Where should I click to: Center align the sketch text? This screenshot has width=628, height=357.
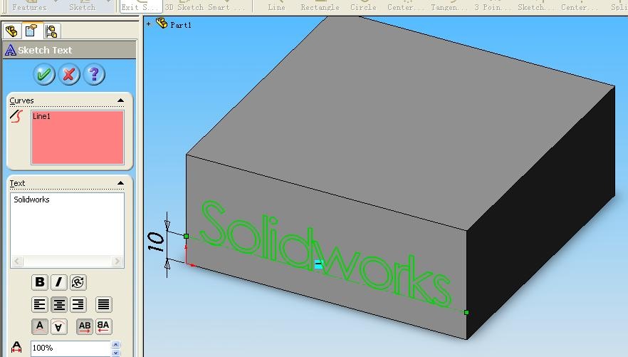59,304
